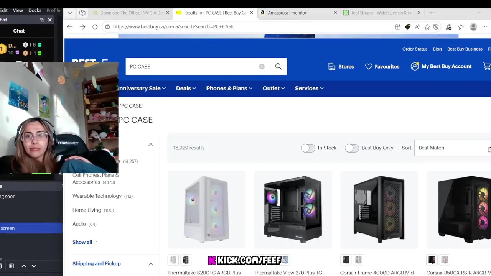Open the Docks menu in streaming app

[x=35, y=10]
